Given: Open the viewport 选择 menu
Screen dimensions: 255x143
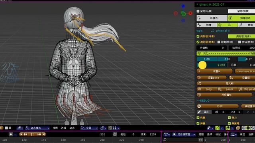Looking at the screenshot, I should point(64,128).
